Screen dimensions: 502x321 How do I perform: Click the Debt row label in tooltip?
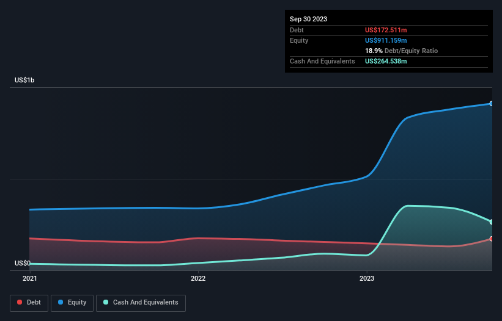pos(297,30)
